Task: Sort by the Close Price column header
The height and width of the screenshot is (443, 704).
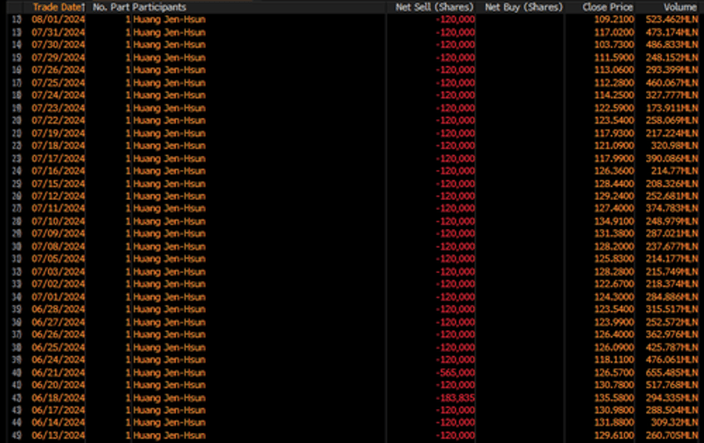Action: tap(608, 7)
